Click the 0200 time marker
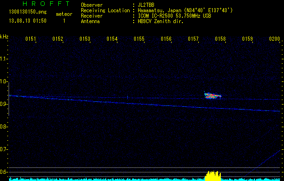The width and height of the screenshot is (284, 181). (275, 39)
